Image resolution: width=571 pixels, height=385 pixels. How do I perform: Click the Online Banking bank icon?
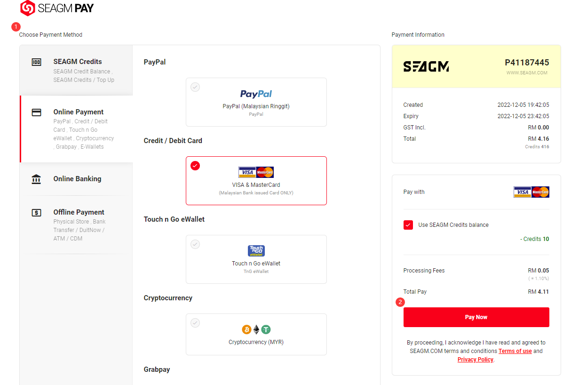point(36,179)
